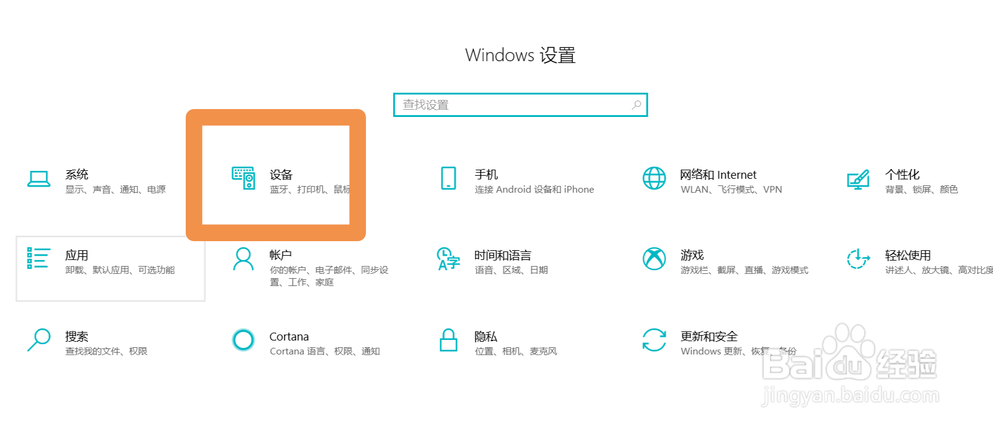Viewport: 993px width, 429px height.
Task: Click the 设备 keyboard and speaker icon
Action: 243,178
